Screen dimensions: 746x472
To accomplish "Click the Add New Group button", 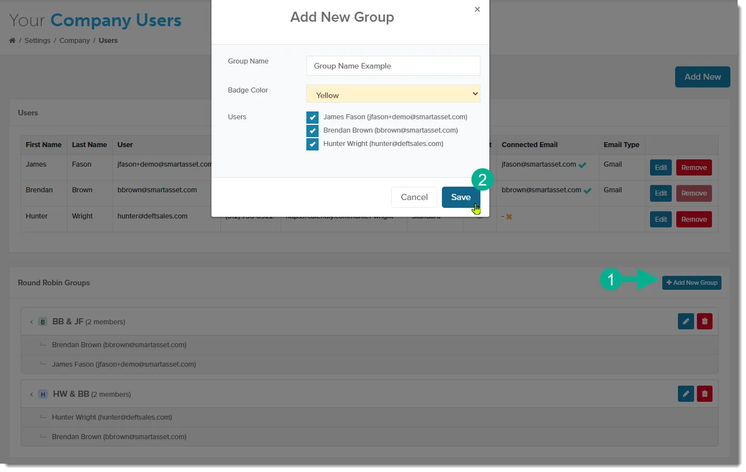I will point(692,283).
